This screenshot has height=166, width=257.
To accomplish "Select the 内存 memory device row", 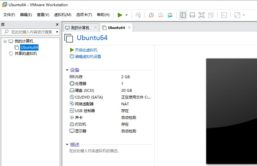I will coord(110,77).
